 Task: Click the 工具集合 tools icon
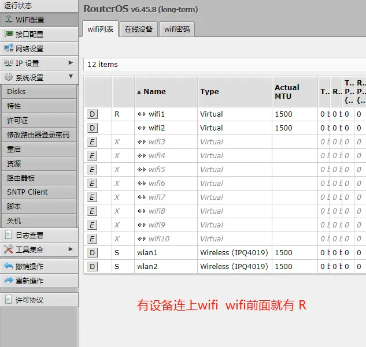(9, 249)
